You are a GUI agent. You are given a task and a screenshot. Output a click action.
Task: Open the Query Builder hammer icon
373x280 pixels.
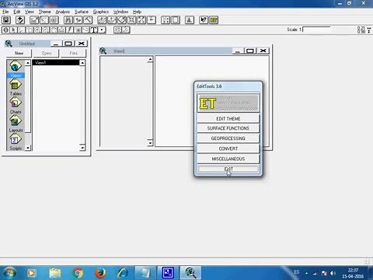coord(88,20)
